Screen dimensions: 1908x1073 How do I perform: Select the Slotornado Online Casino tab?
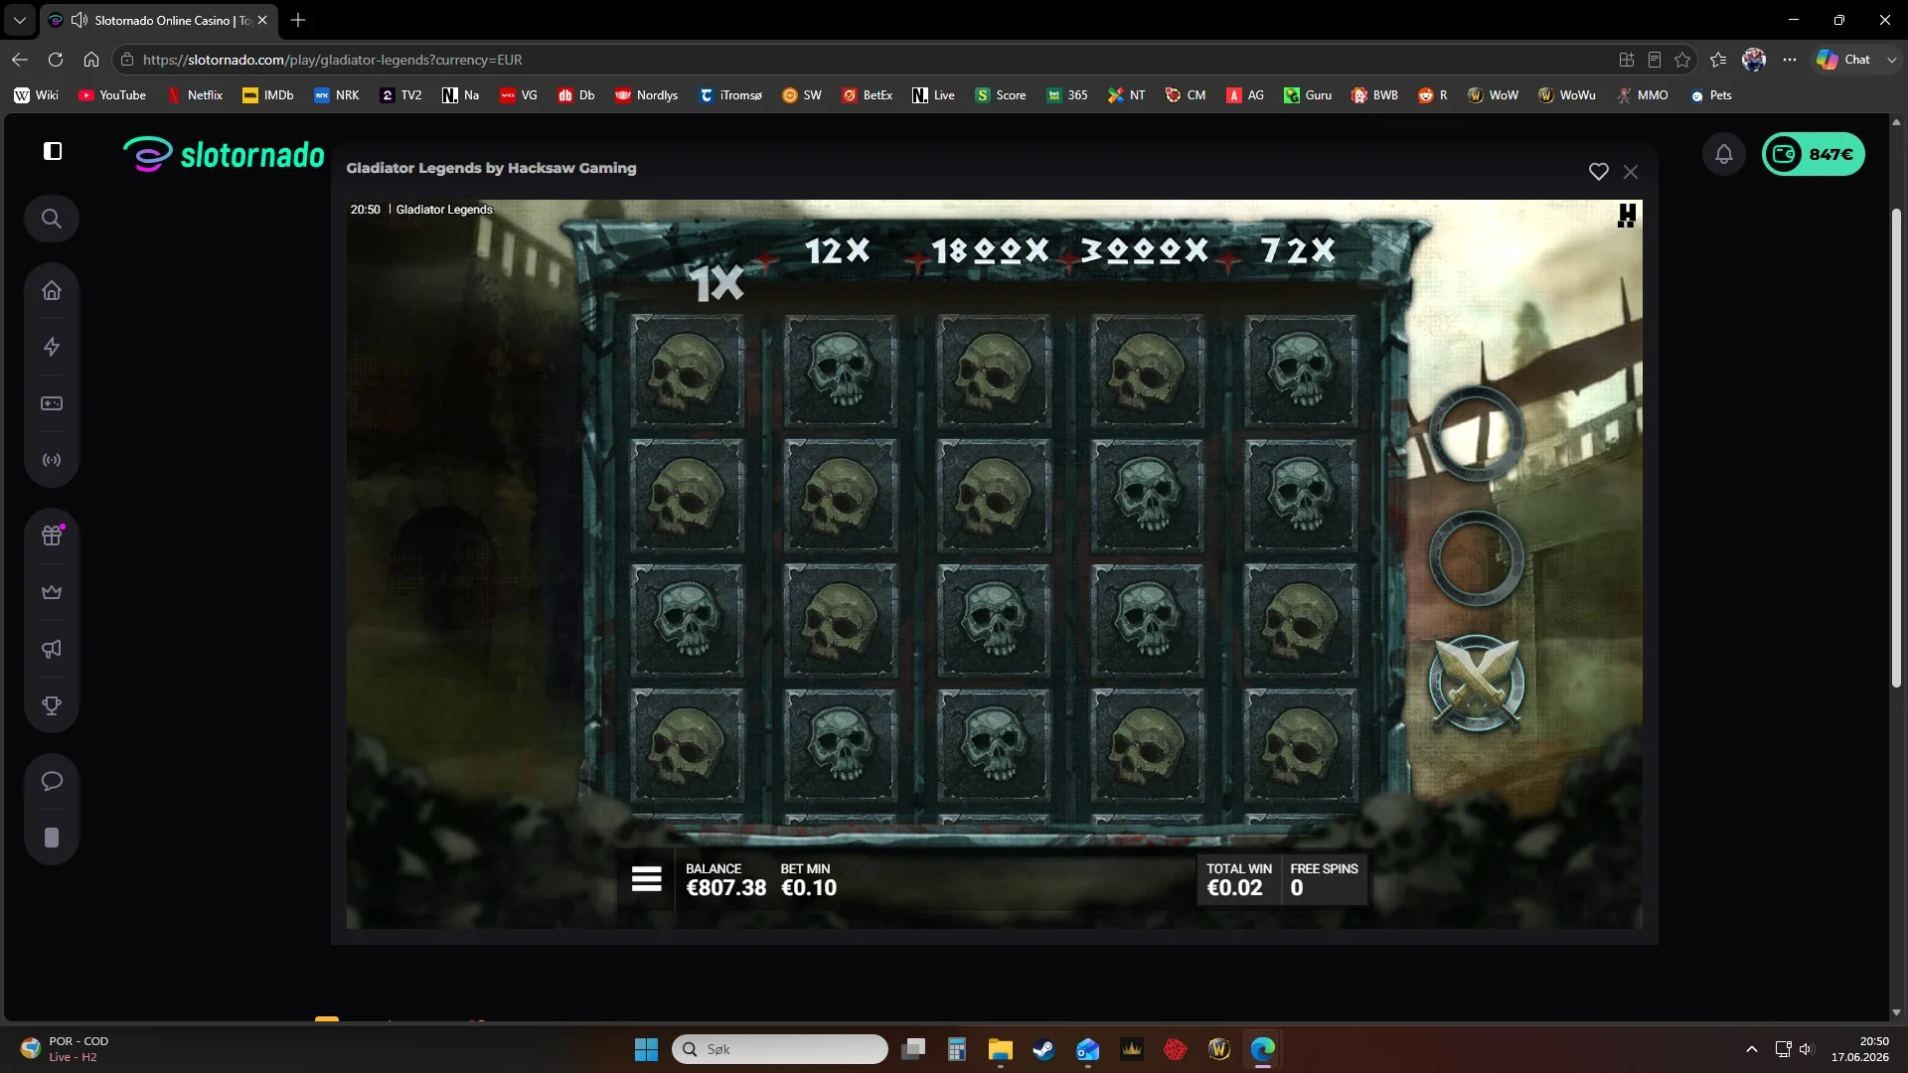(x=159, y=20)
